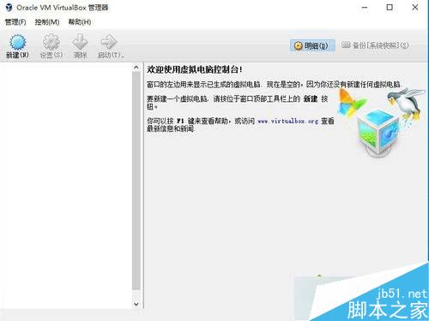The image size is (429, 321).
Task: Click the Remove (清除) down-arrow icon
Action: pos(80,42)
